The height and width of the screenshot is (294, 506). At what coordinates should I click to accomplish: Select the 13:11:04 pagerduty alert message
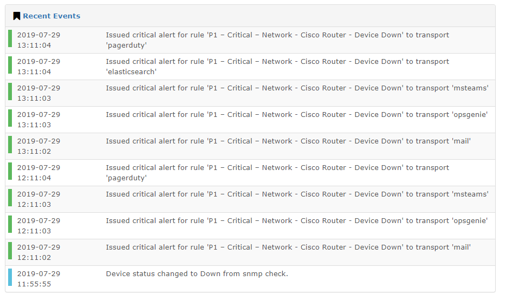[x=277, y=40]
